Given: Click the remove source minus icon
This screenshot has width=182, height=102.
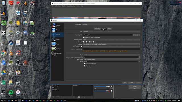Looking at the screenshot, I should pos(76,97).
